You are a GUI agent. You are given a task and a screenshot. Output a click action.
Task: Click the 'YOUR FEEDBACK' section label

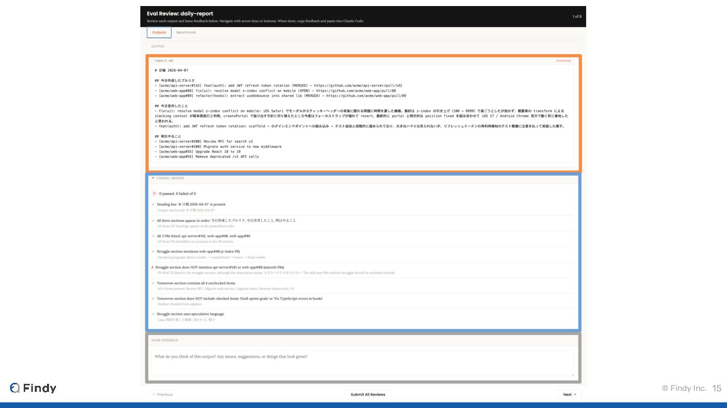click(x=165, y=341)
